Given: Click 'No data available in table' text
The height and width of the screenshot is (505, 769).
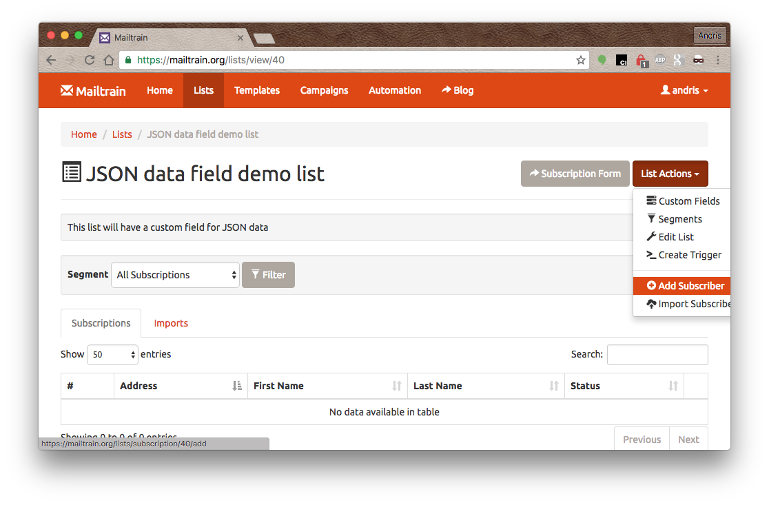Looking at the screenshot, I should [384, 412].
